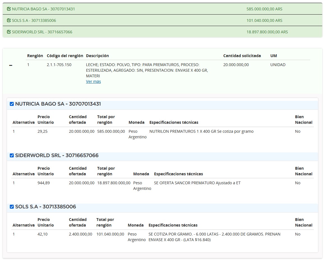Click check icon beside NUTRICIA BAGO SA summary row
The height and width of the screenshot is (261, 325).
(9, 9)
